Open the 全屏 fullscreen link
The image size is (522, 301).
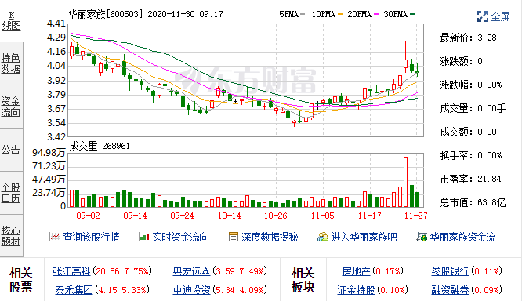[500, 16]
